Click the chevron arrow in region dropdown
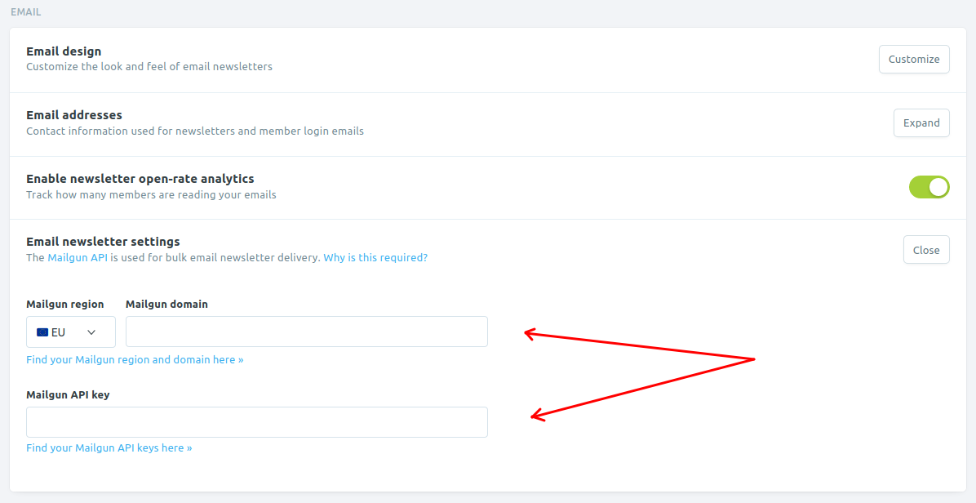976x503 pixels. coord(91,332)
